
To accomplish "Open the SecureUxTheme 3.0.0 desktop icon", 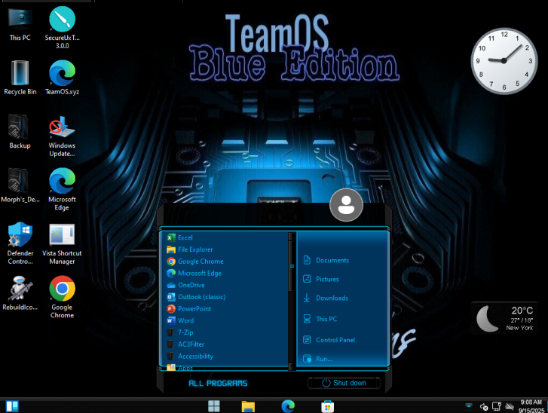I will (63, 28).
